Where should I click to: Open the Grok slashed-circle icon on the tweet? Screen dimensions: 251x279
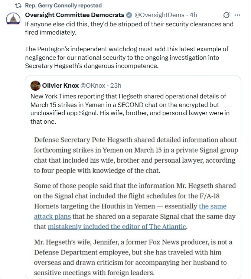(x=225, y=15)
